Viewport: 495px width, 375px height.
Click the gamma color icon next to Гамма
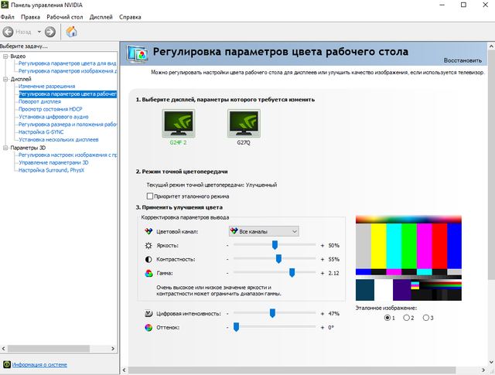148,274
